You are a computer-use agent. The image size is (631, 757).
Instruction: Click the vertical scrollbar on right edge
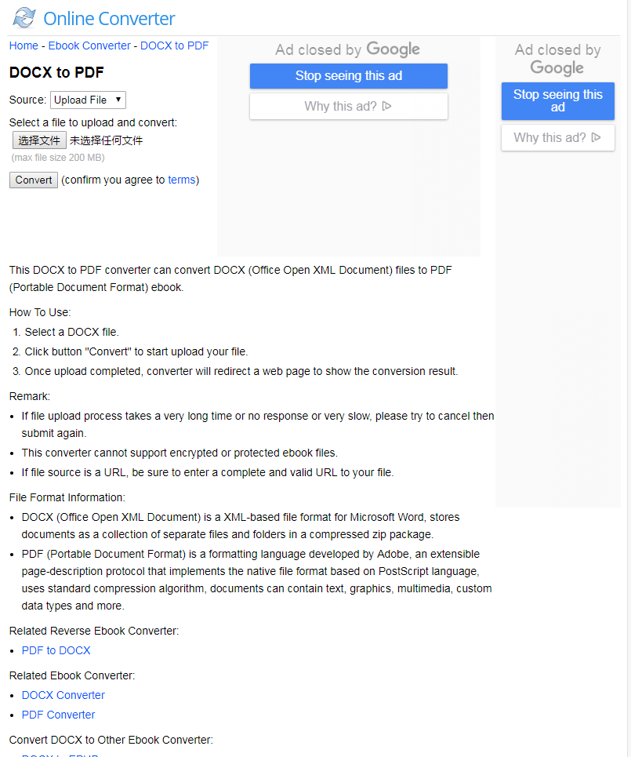coord(629,378)
